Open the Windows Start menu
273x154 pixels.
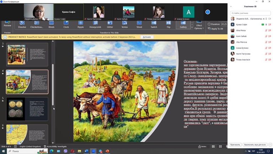click(3, 151)
